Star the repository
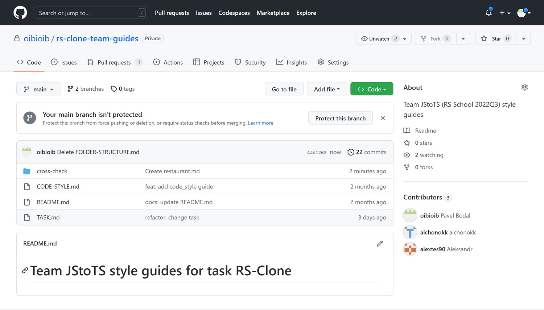The height and width of the screenshot is (310, 544). (x=496, y=39)
